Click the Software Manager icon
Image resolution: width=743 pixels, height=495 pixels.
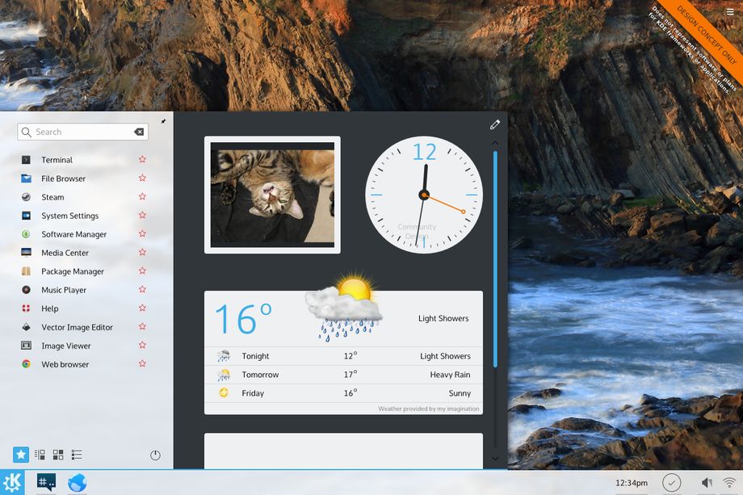click(26, 234)
